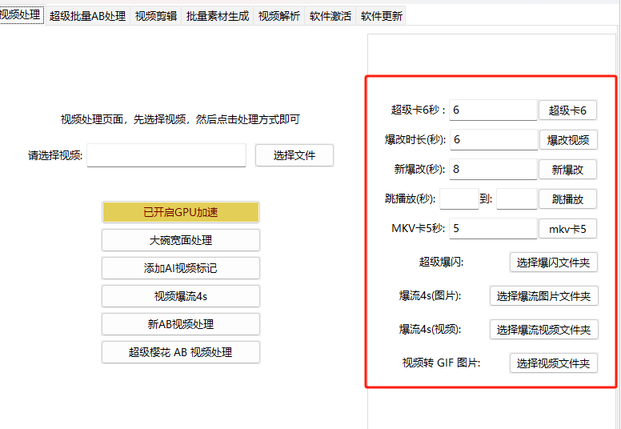Screen dimensions: 621x429
Task: Focus the MKV卡5秒 input field
Action: coord(493,229)
